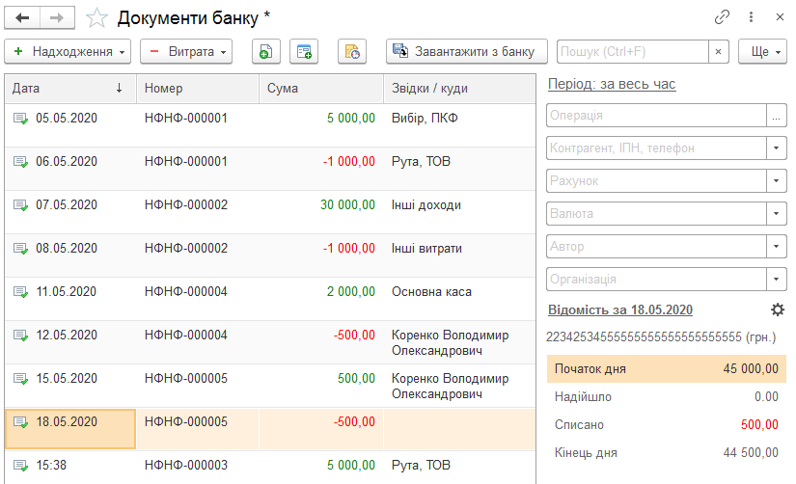Go forward with the right arrow button
This screenshot has width=796, height=484.
(57, 18)
